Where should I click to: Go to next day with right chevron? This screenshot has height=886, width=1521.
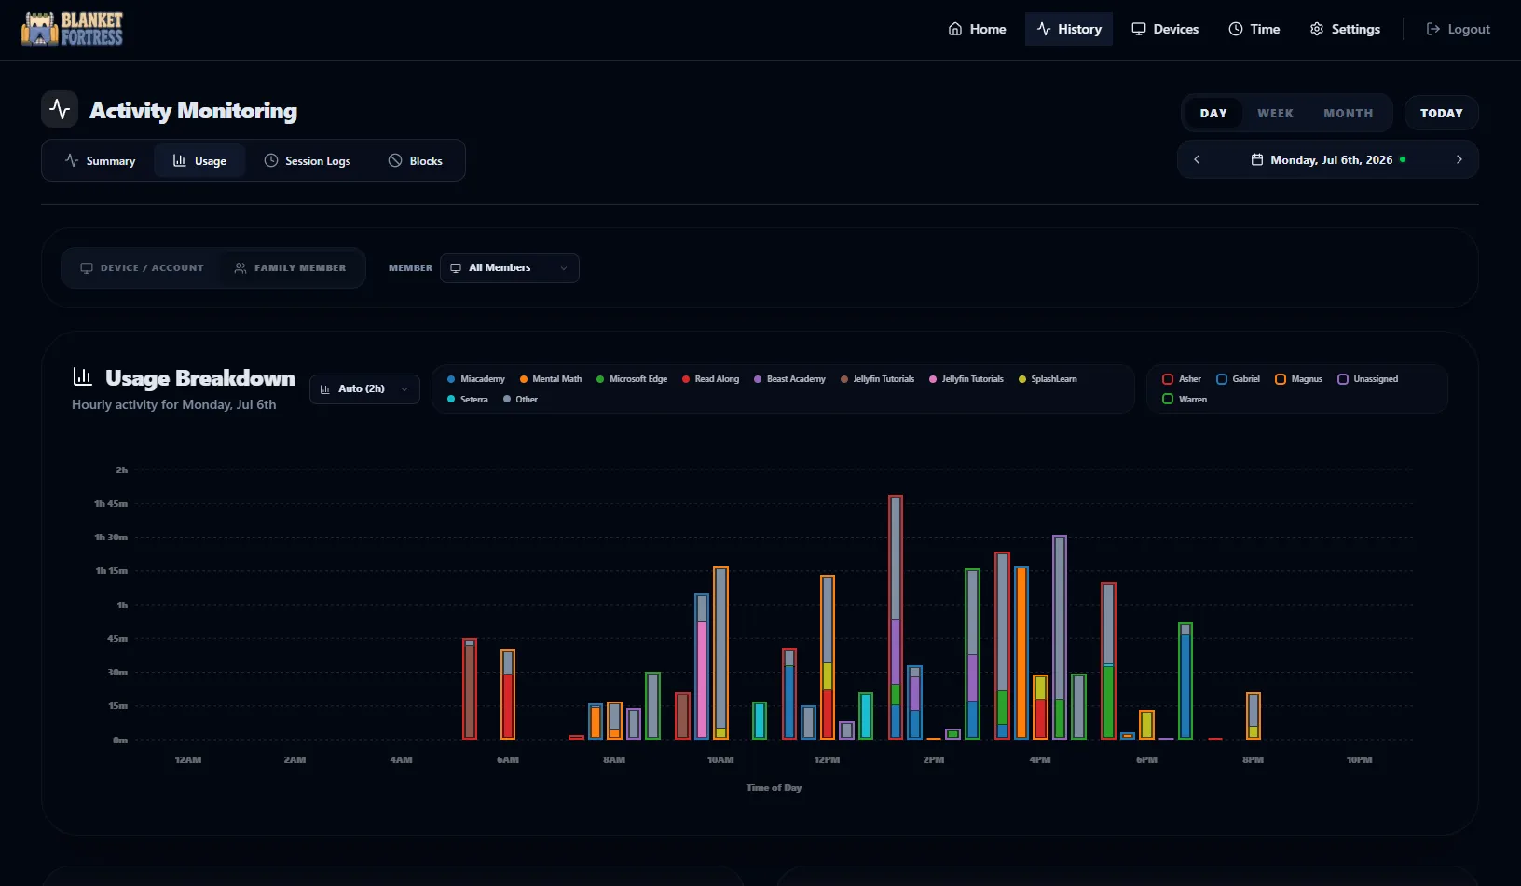1459,159
